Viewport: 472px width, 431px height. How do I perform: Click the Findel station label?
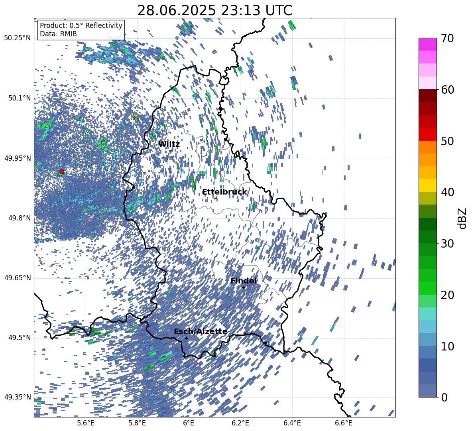pos(244,281)
